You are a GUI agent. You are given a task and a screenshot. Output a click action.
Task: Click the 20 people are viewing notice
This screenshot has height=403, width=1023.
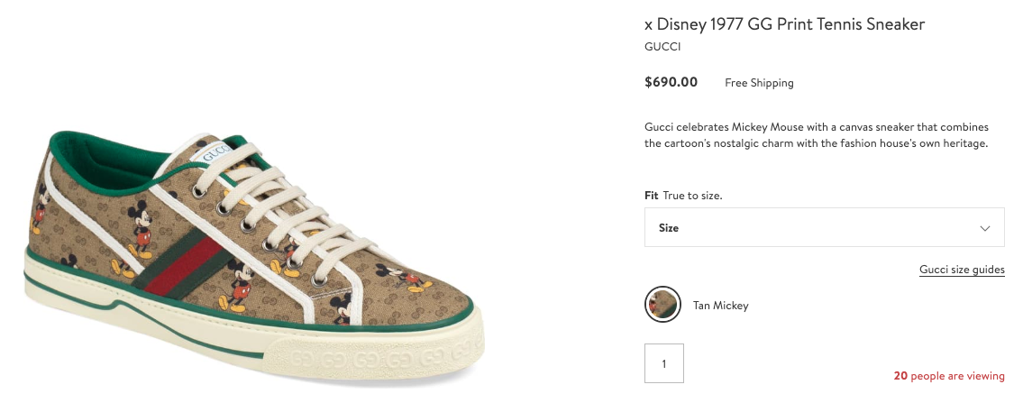(948, 376)
